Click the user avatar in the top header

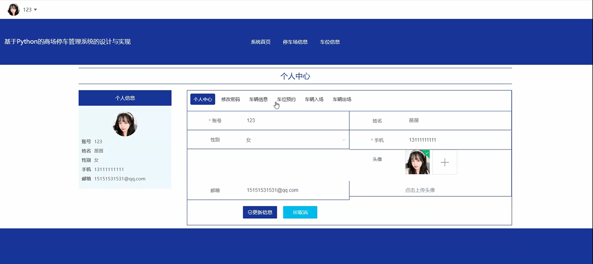(13, 10)
